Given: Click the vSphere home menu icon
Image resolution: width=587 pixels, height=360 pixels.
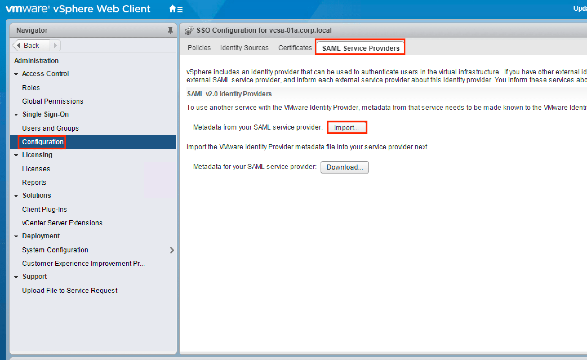Looking at the screenshot, I should coord(176,9).
